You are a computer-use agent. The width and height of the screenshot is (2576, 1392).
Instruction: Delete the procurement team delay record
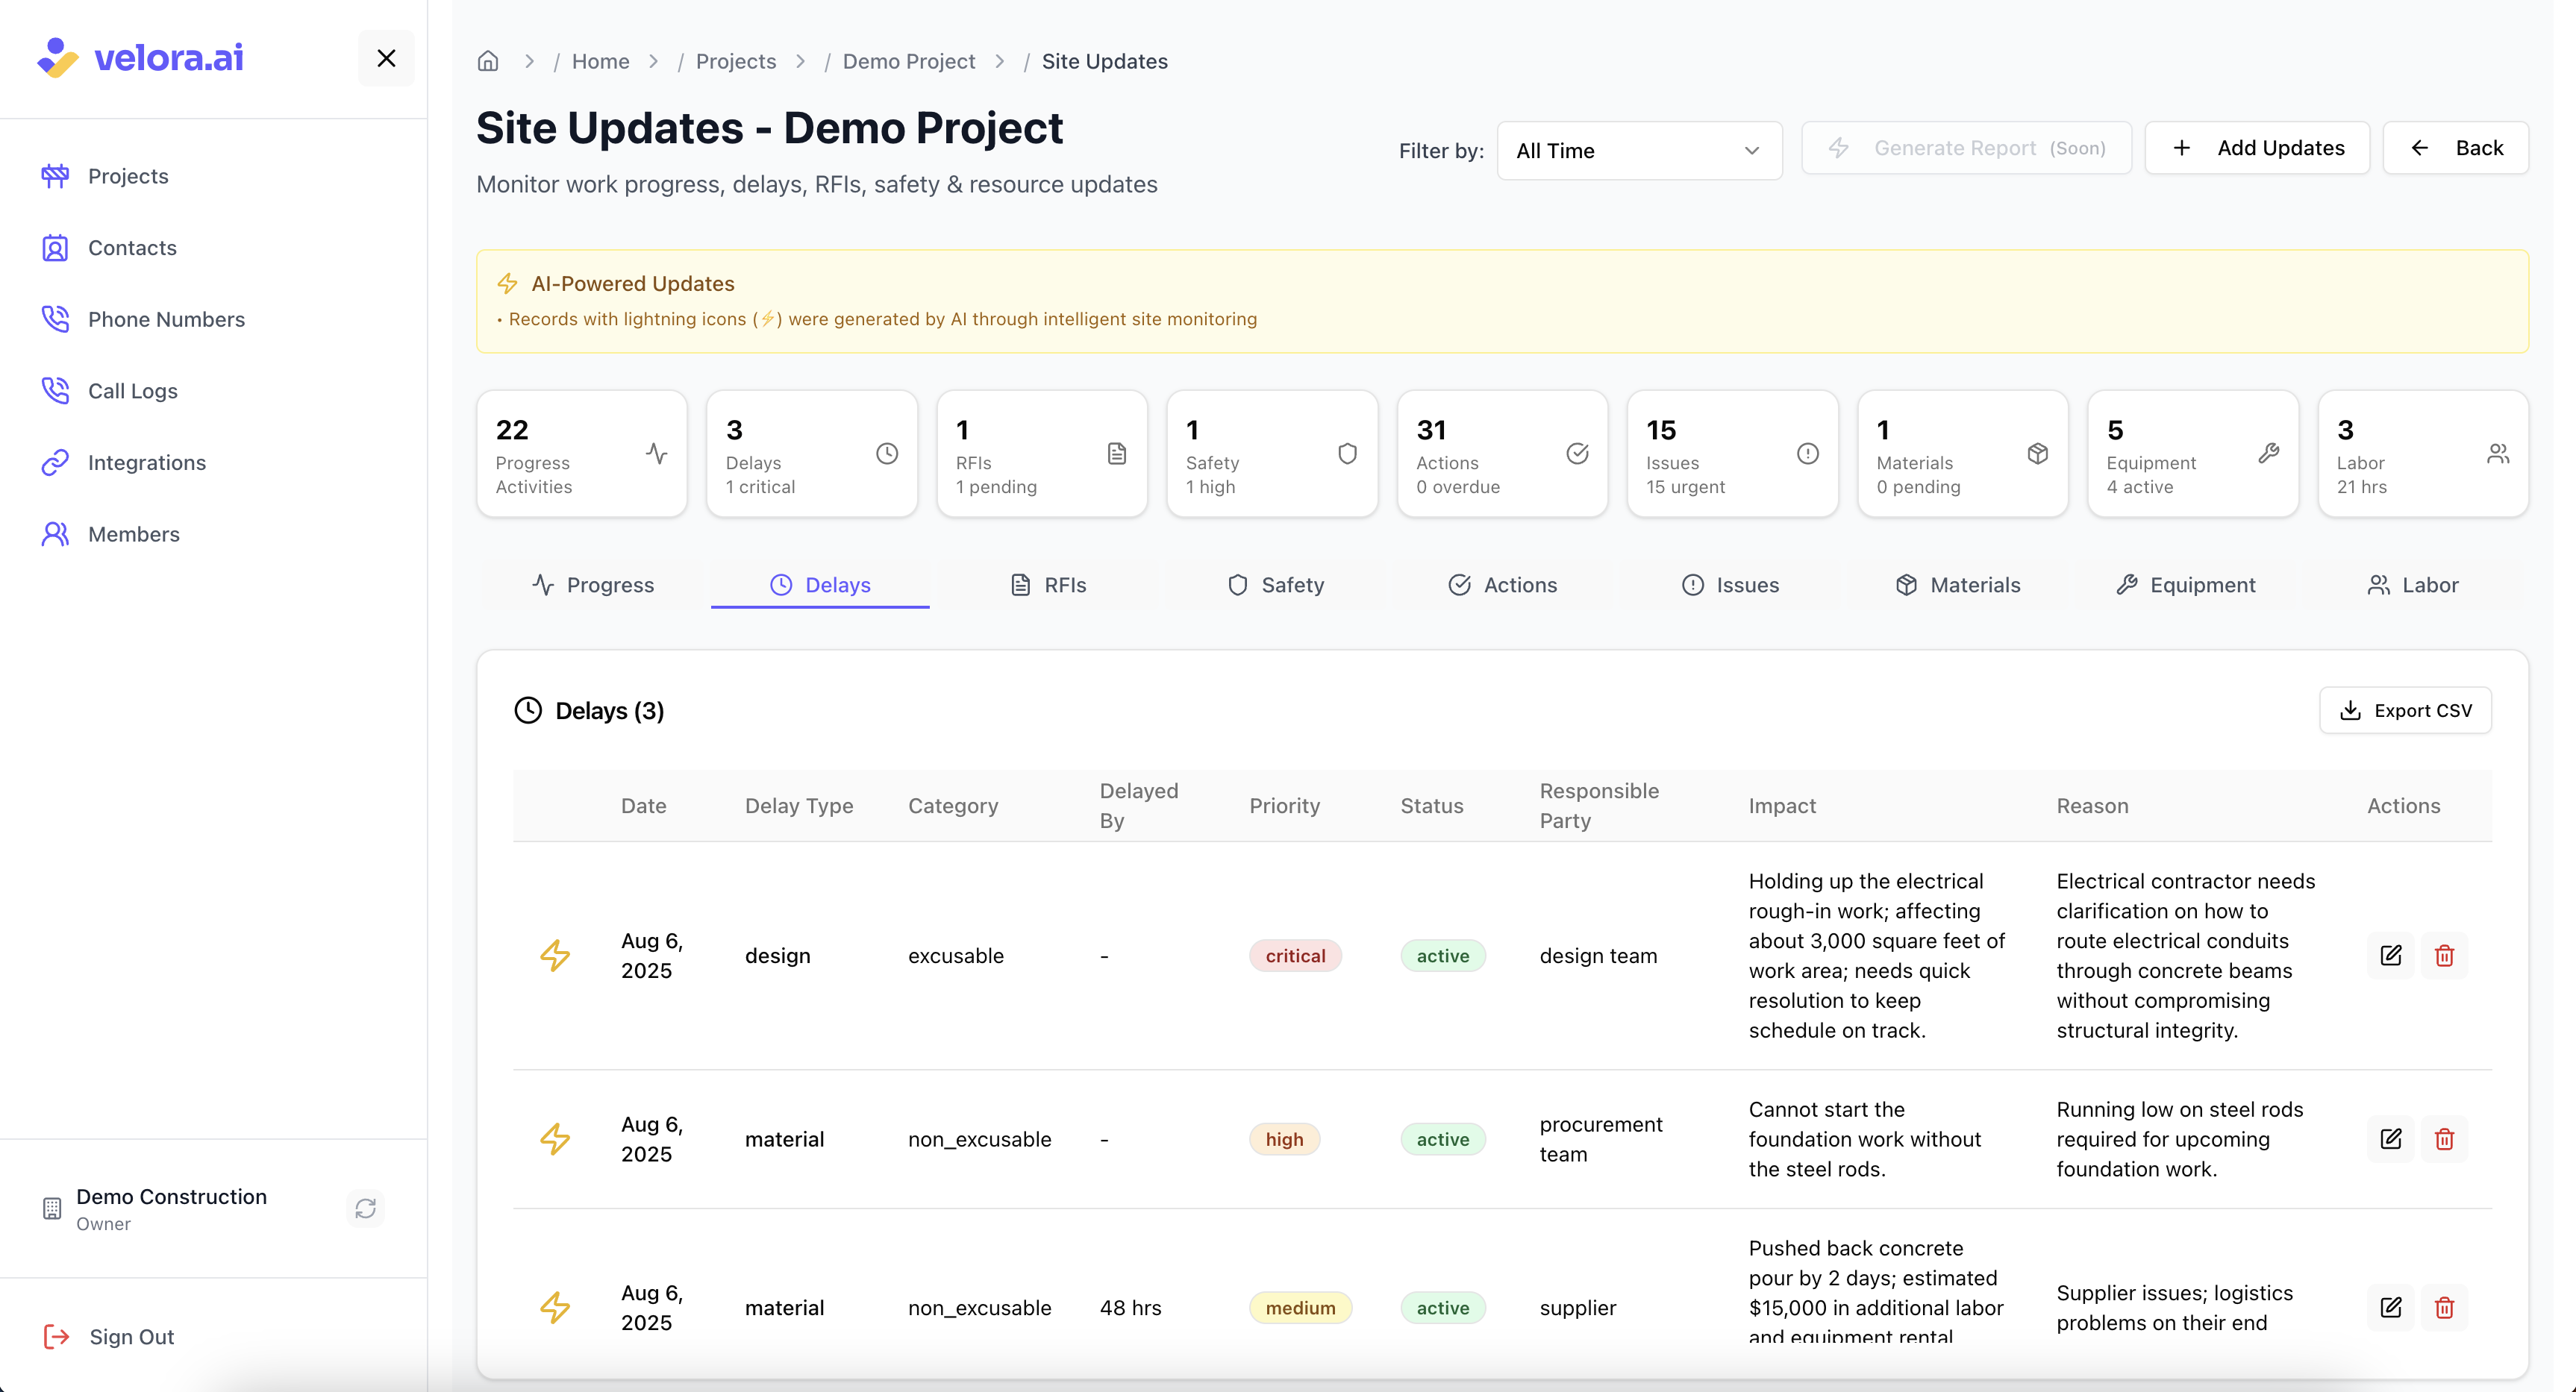[x=2445, y=1139]
